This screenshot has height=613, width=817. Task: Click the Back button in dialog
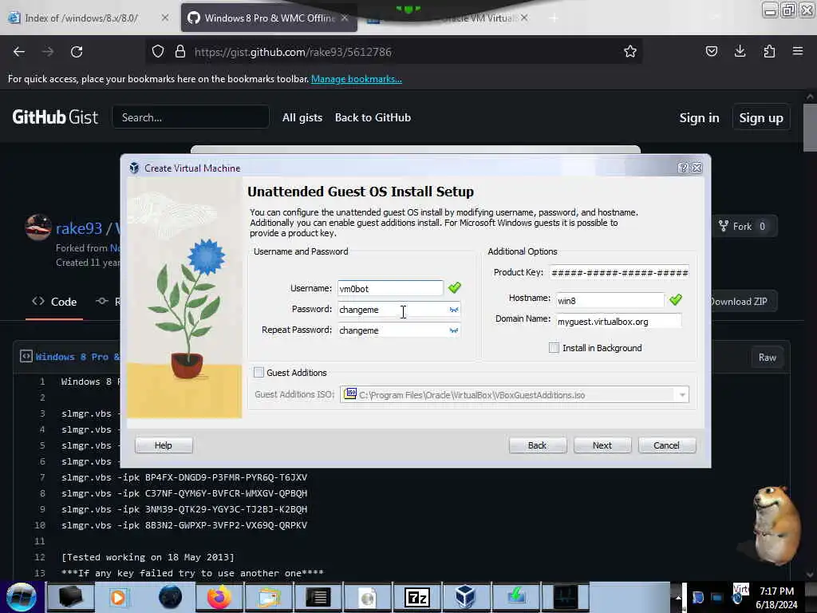(537, 445)
